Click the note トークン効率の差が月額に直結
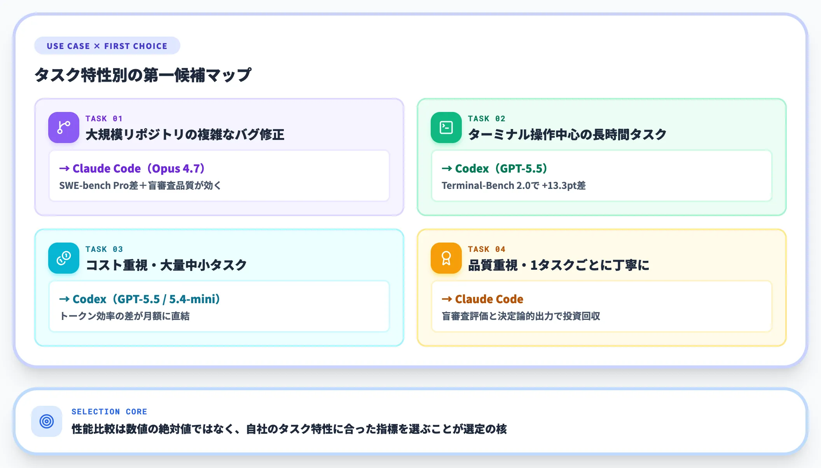Image resolution: width=821 pixels, height=468 pixels. click(x=124, y=316)
